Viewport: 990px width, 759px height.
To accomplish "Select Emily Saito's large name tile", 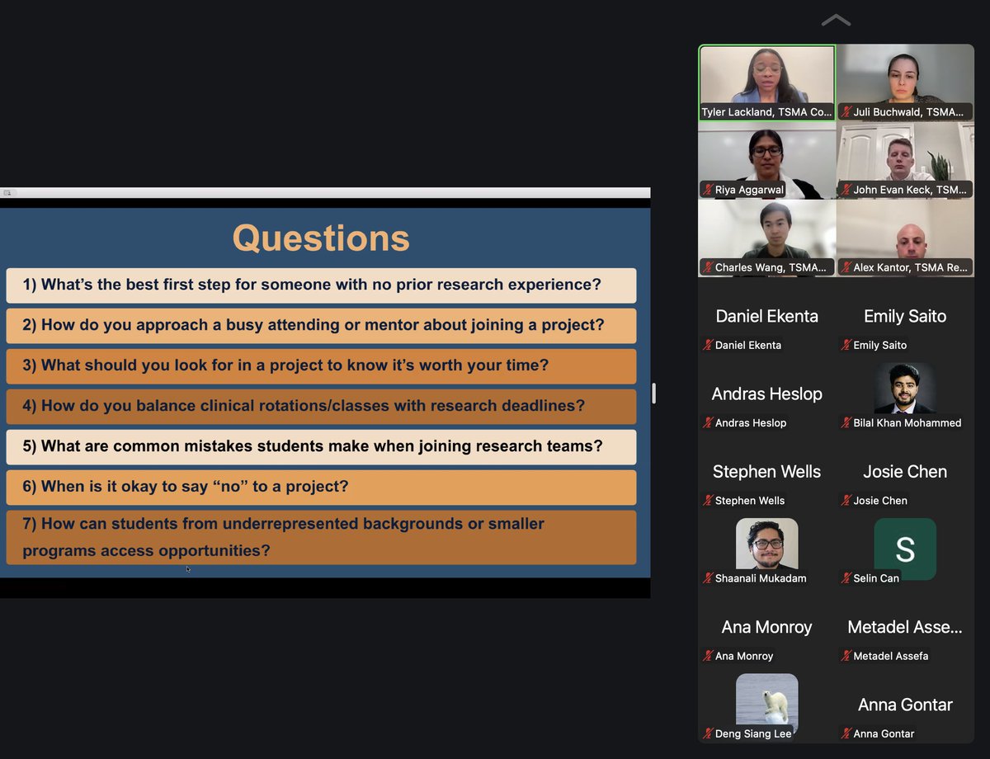I will [x=905, y=316].
